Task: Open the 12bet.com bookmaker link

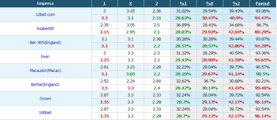Action: coord(45,15)
